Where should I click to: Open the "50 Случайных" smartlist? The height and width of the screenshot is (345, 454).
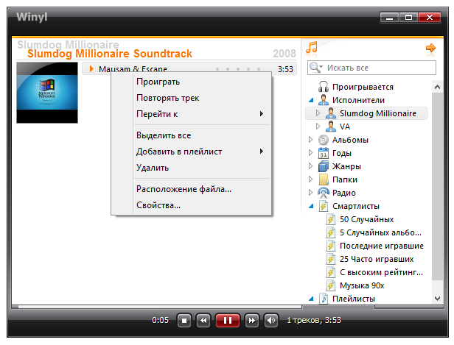(x=366, y=219)
